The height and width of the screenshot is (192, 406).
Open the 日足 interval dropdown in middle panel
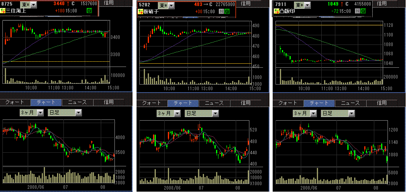pos(202,113)
